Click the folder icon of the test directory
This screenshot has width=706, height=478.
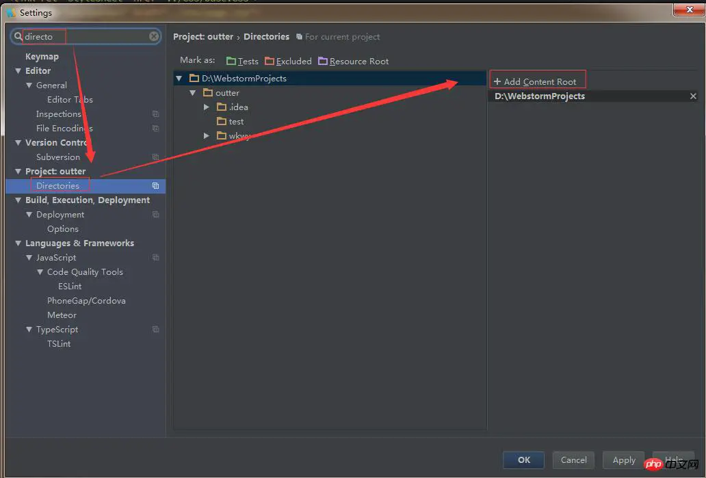(222, 121)
